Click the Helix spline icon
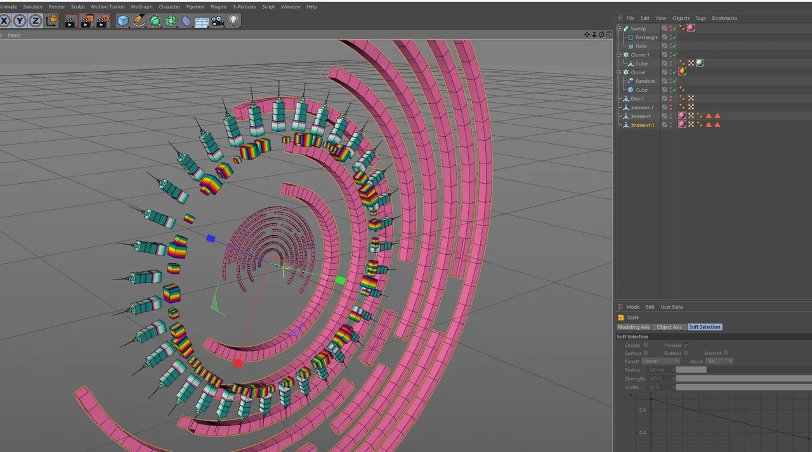The image size is (812, 452). click(x=631, y=46)
